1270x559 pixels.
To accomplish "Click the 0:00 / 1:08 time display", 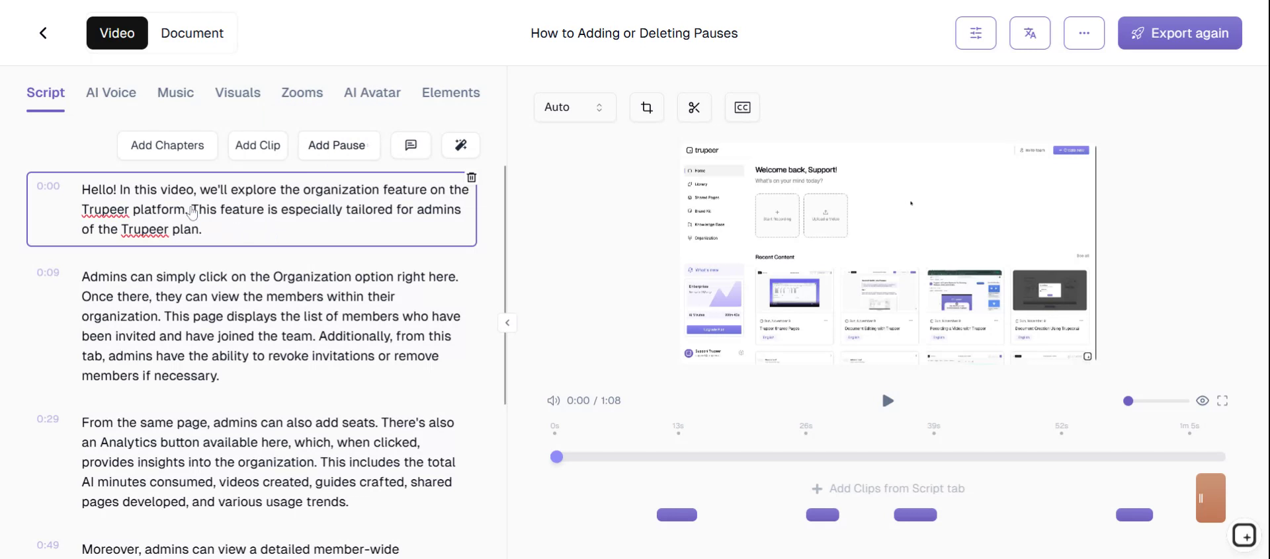I will pyautogui.click(x=594, y=400).
